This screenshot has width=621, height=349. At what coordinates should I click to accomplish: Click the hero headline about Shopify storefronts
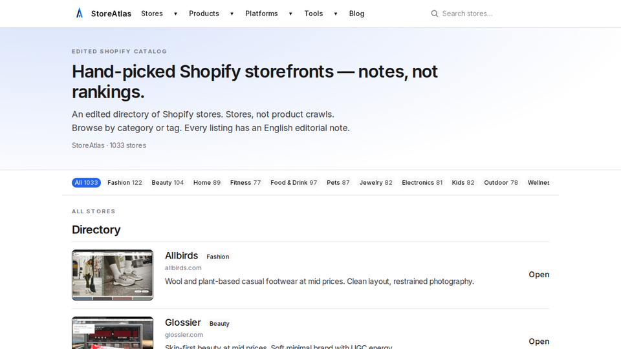pos(254,81)
